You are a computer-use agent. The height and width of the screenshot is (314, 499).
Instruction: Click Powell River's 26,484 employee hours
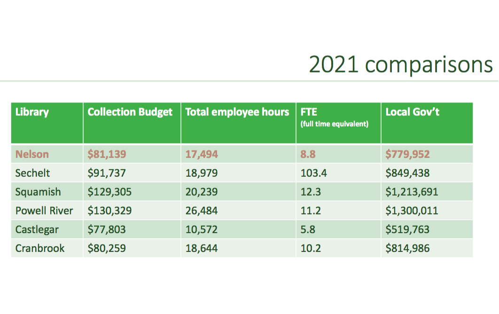(x=202, y=211)
